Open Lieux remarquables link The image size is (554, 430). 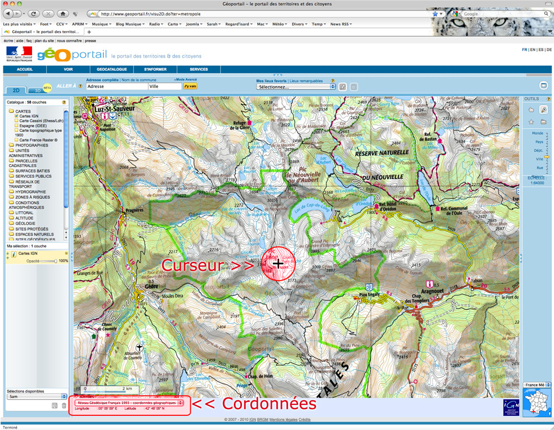pyautogui.click(x=306, y=81)
